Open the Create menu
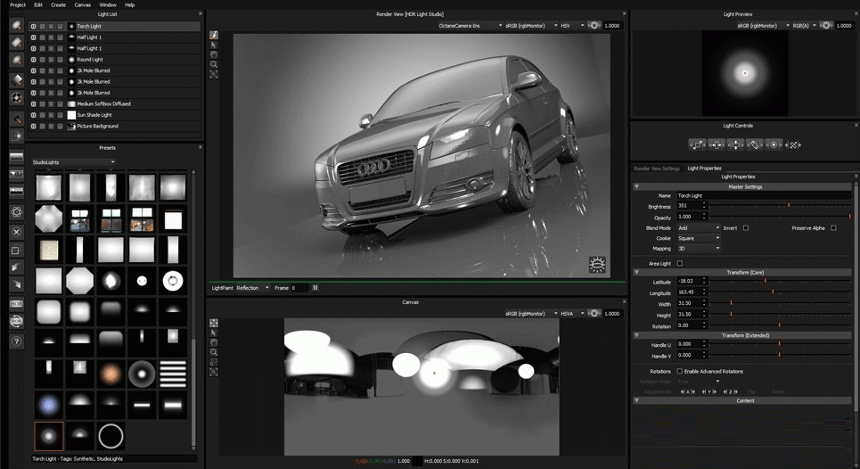The width and height of the screenshot is (860, 469). coord(58,5)
